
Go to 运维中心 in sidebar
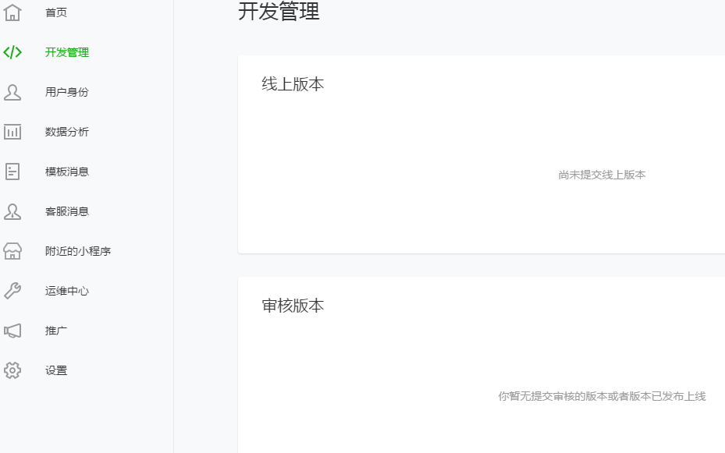pos(67,291)
